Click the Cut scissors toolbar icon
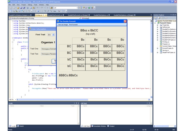185x131 pixels. point(28,8)
